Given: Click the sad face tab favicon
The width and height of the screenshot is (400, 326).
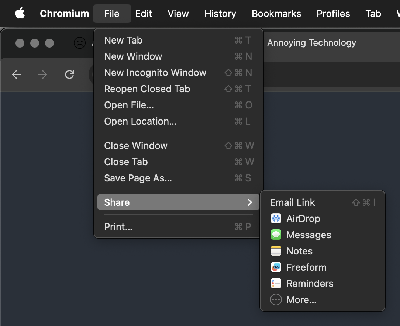Looking at the screenshot, I should click(x=80, y=43).
